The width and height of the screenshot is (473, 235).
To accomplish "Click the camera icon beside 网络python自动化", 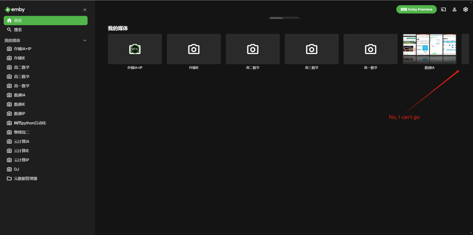I will (x=9, y=123).
